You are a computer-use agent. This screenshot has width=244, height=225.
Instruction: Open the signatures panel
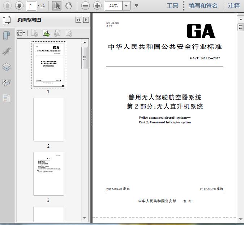pyautogui.click(x=7, y=82)
